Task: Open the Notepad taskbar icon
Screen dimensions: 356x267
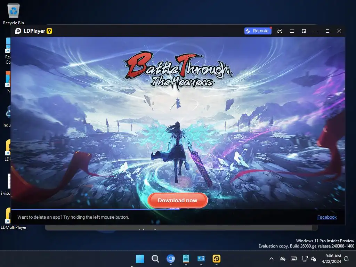Action: 186,259
